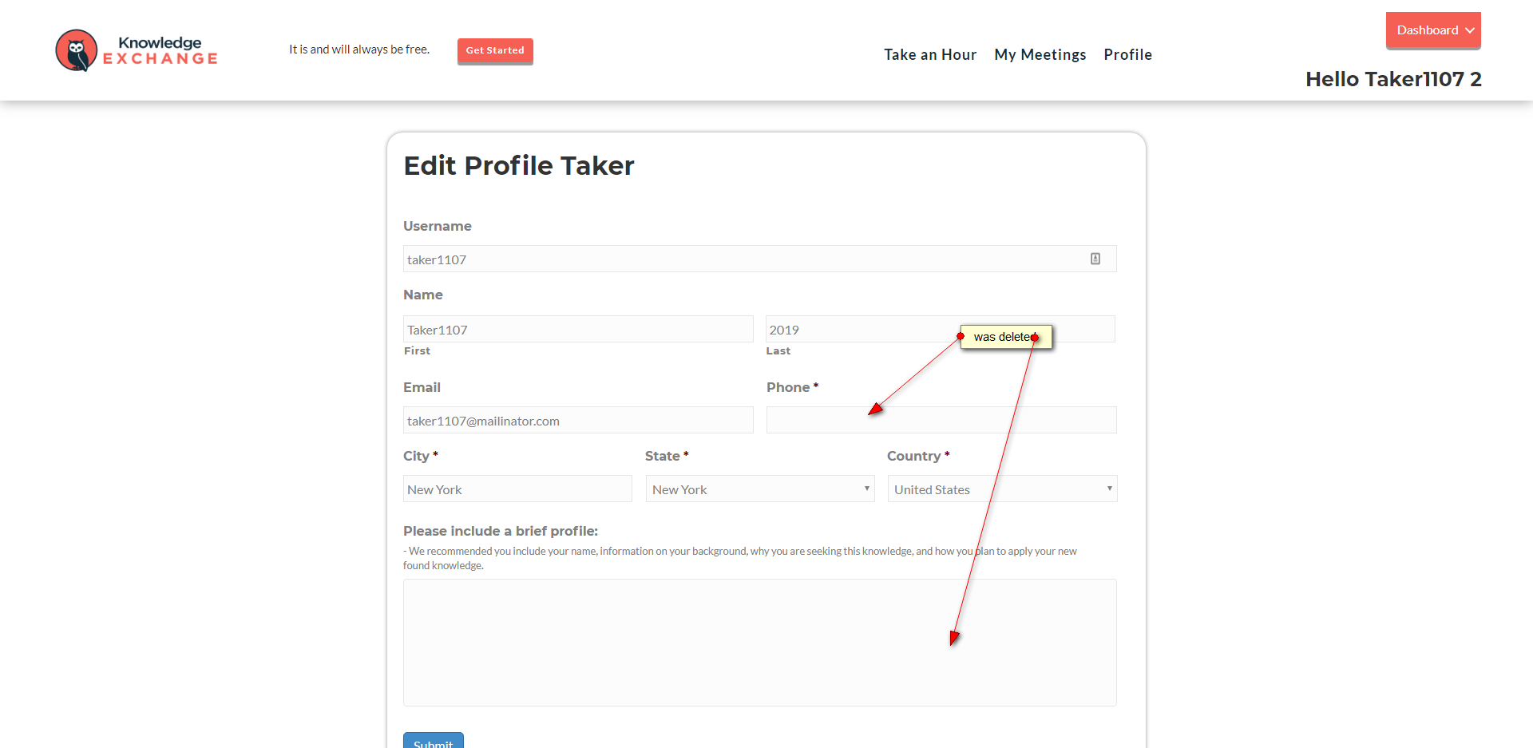The image size is (1533, 748).
Task: Click into the First name field
Action: 577,329
